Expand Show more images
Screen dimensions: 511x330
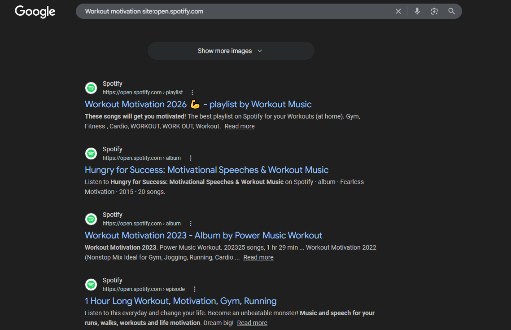(x=231, y=51)
